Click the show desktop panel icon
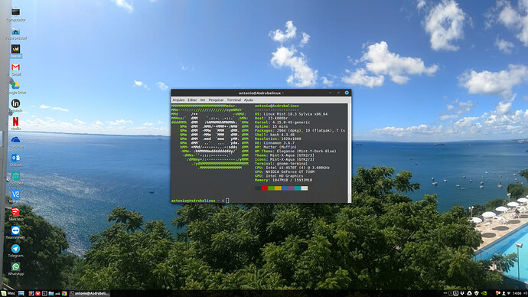 21,293
